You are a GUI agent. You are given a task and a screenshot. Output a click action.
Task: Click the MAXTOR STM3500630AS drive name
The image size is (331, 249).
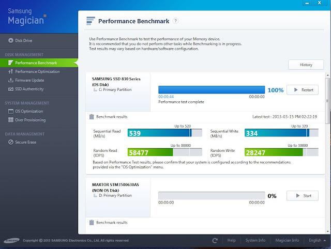[x=115, y=185]
